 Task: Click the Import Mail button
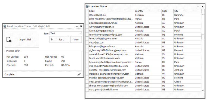[x=22, y=39]
